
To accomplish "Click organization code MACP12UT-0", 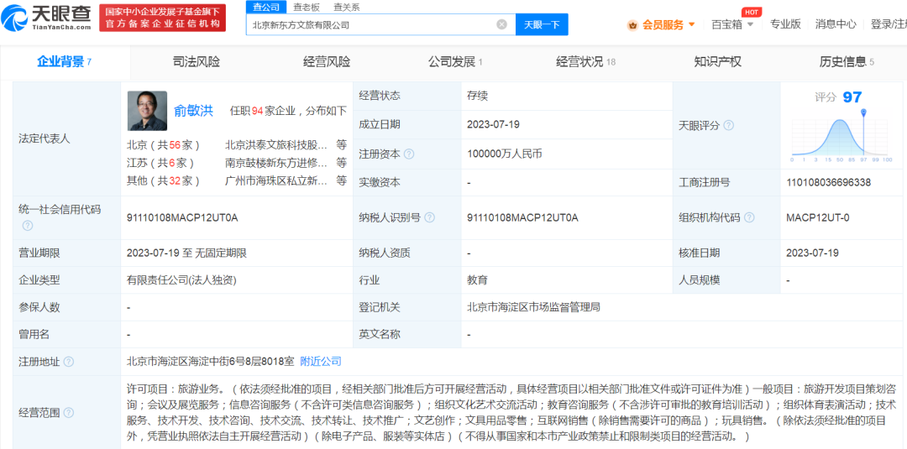I will tap(818, 217).
